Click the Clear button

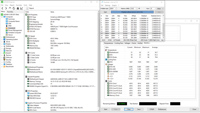point(128,109)
